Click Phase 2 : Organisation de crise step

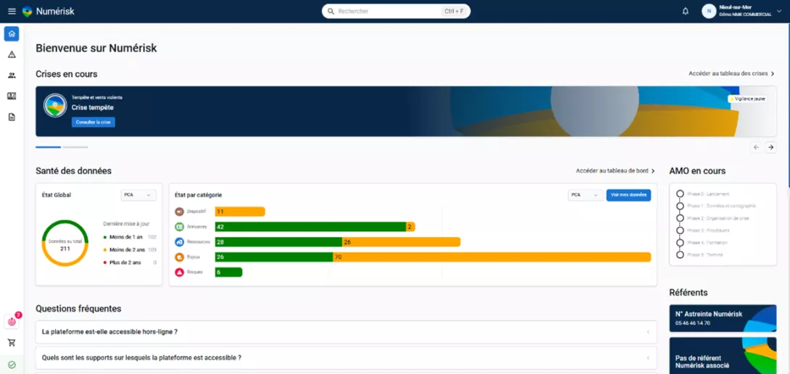click(x=713, y=218)
